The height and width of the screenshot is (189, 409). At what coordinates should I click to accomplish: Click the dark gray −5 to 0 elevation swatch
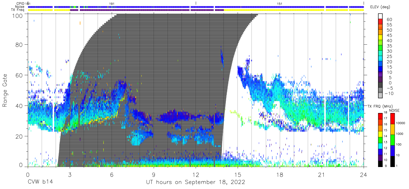tap(381, 85)
